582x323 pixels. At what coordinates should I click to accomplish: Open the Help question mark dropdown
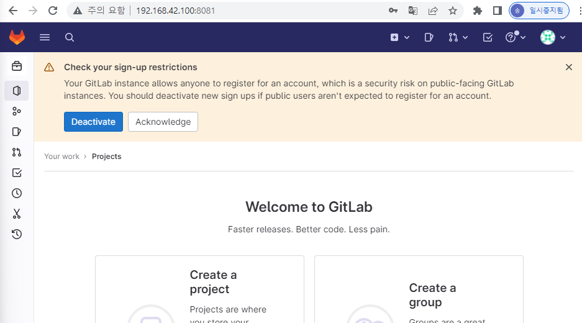(515, 37)
